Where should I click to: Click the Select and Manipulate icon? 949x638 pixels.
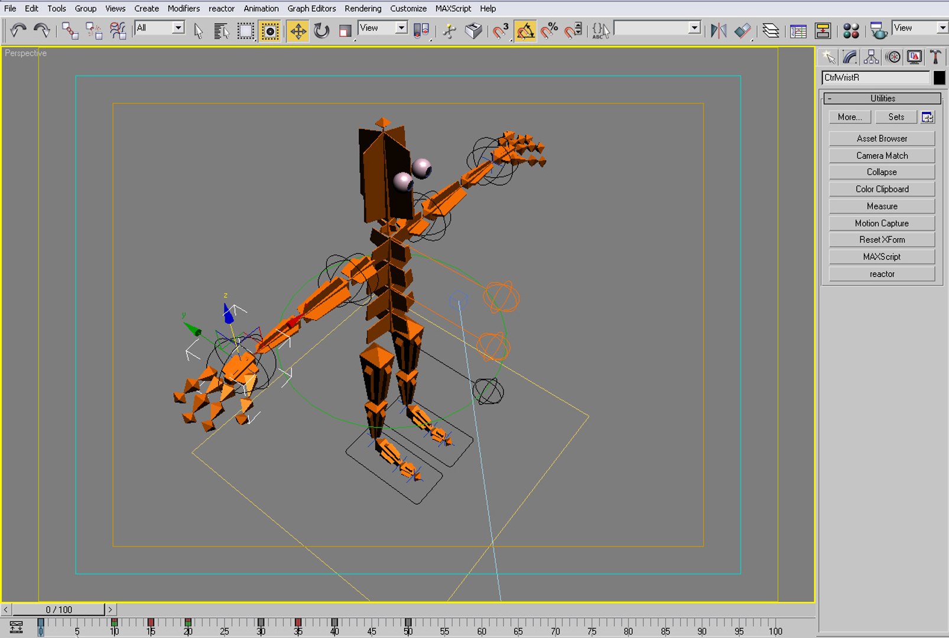tap(449, 30)
